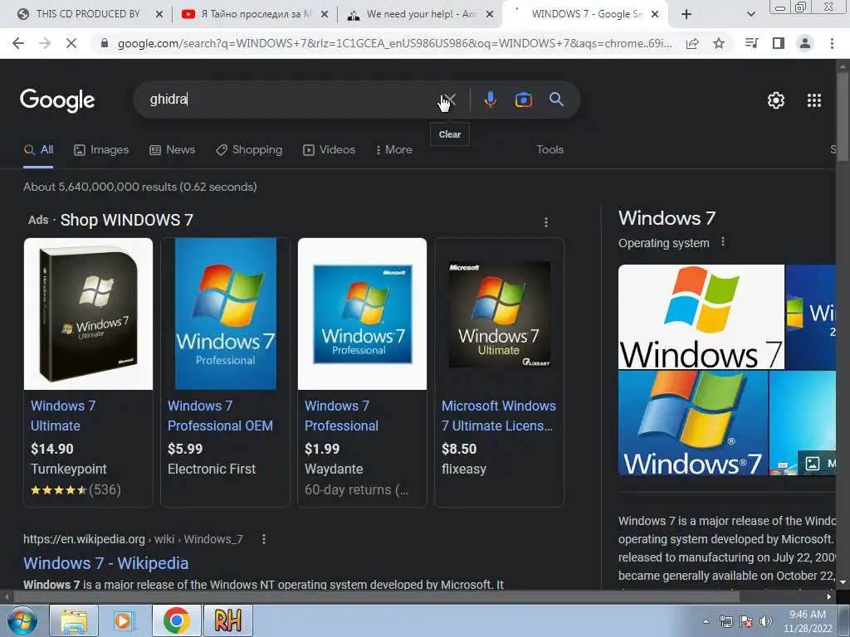Switch to 'THIS CD PRODUCED BY' tab
This screenshot has width=850, height=637.
point(86,14)
